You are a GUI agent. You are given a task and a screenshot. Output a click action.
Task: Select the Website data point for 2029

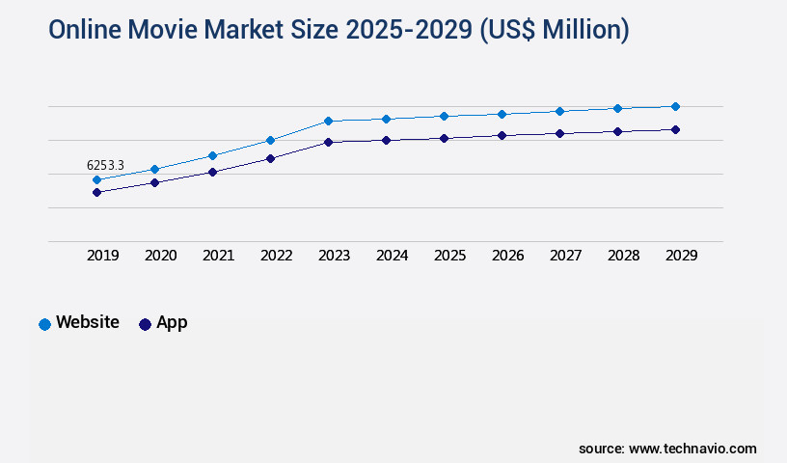pyautogui.click(x=675, y=106)
